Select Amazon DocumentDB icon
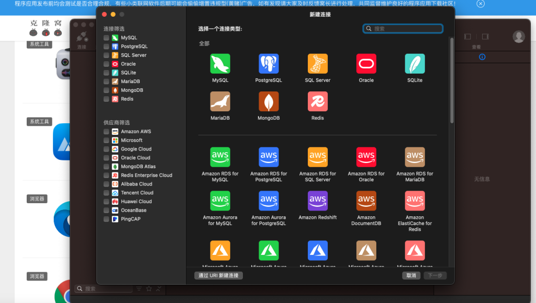This screenshot has height=303, width=536. point(366,201)
